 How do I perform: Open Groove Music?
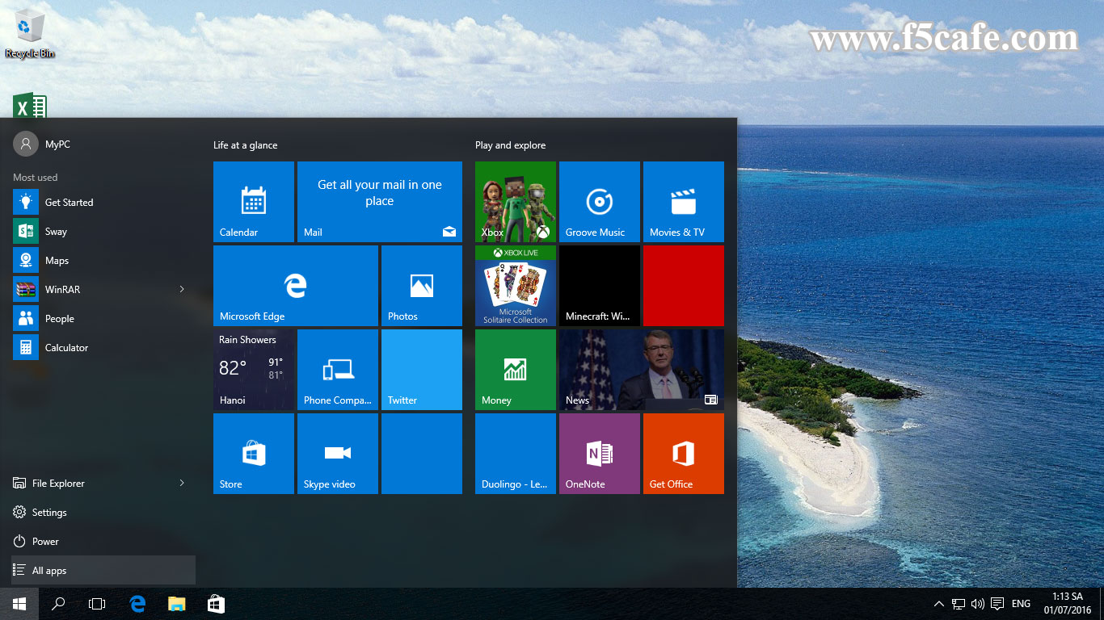pos(599,201)
